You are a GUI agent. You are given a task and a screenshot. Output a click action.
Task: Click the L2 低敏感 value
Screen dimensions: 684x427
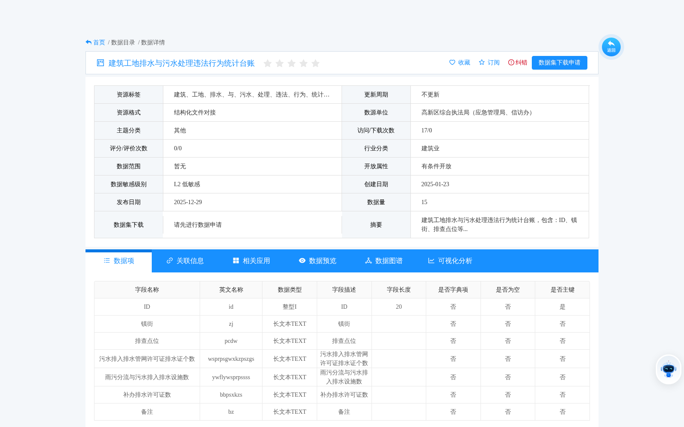pos(187,184)
